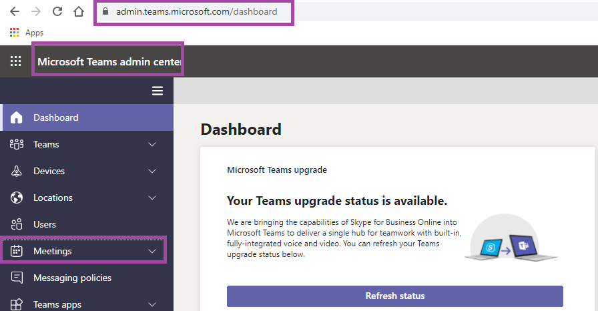Click the Skype to Teams upgrade illustration

coord(511,238)
